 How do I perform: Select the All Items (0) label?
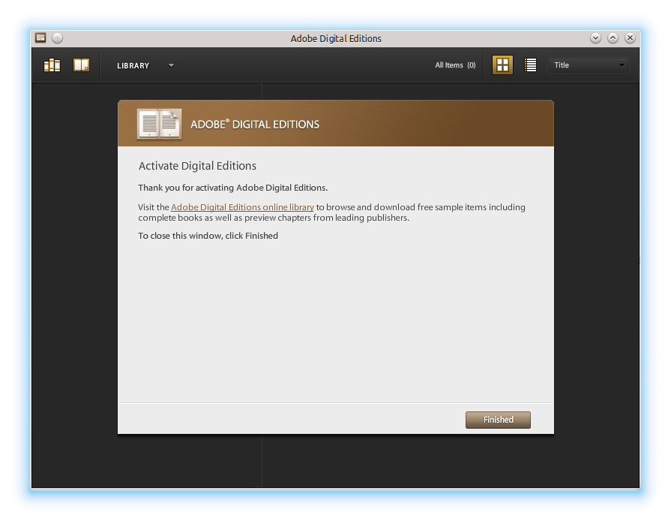[455, 65]
